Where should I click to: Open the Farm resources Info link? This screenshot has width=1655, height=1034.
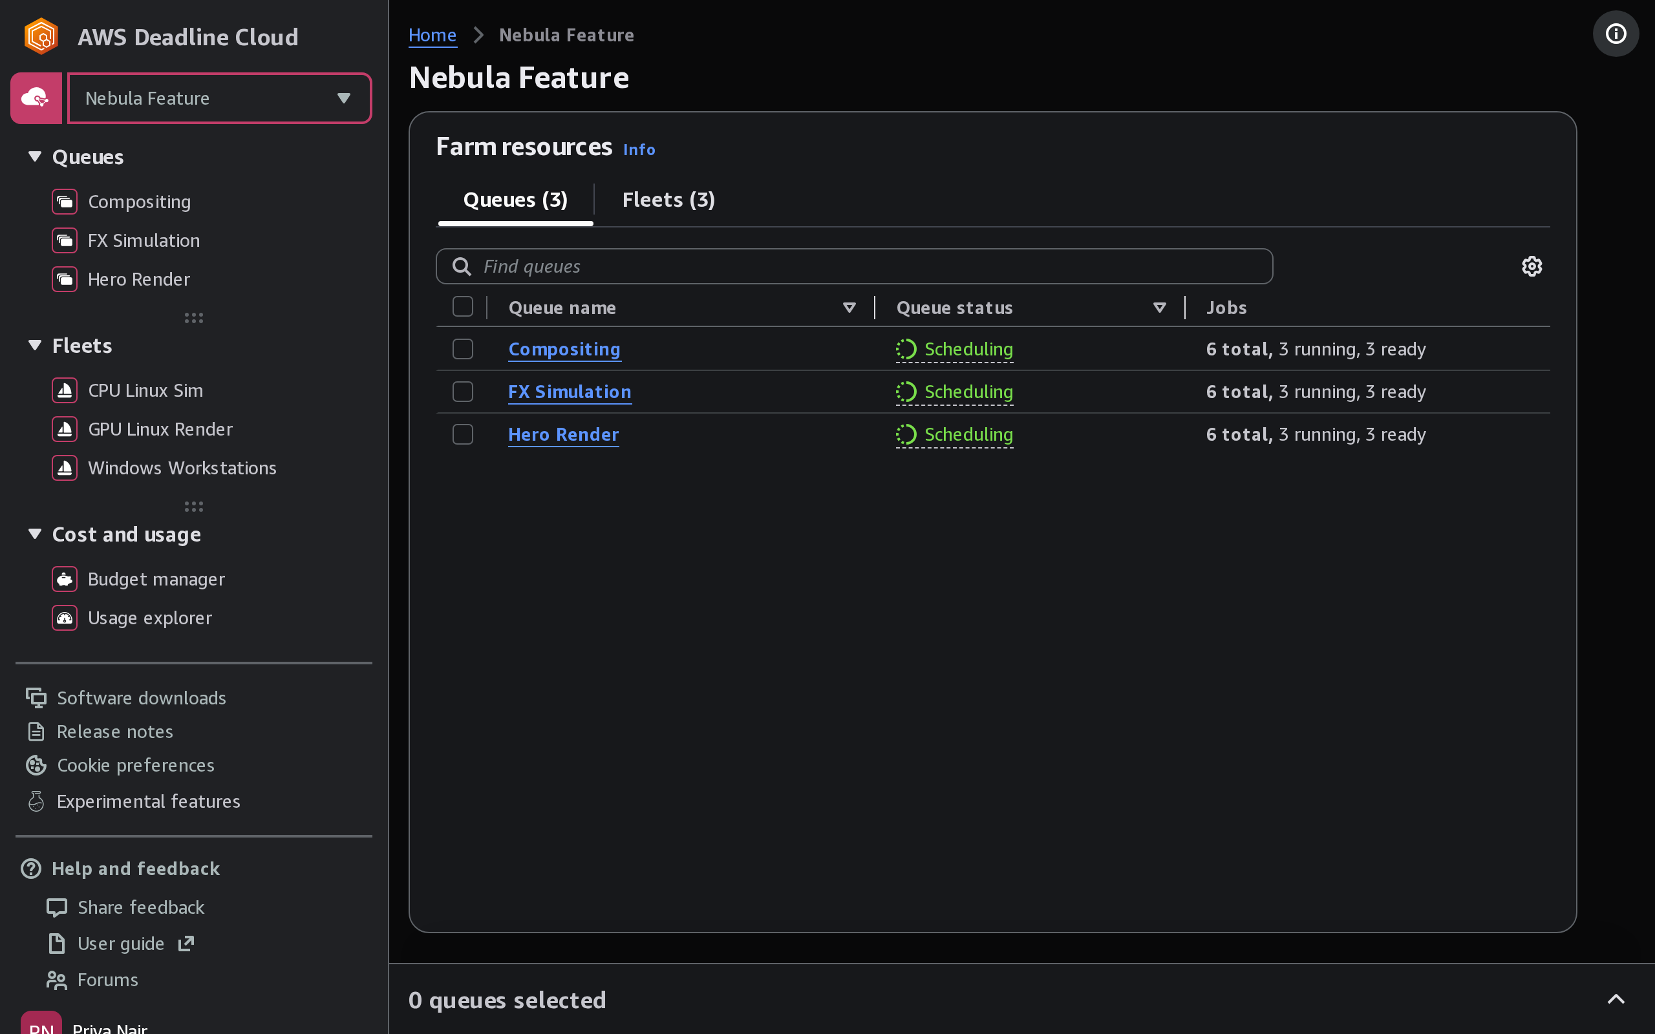tap(639, 150)
